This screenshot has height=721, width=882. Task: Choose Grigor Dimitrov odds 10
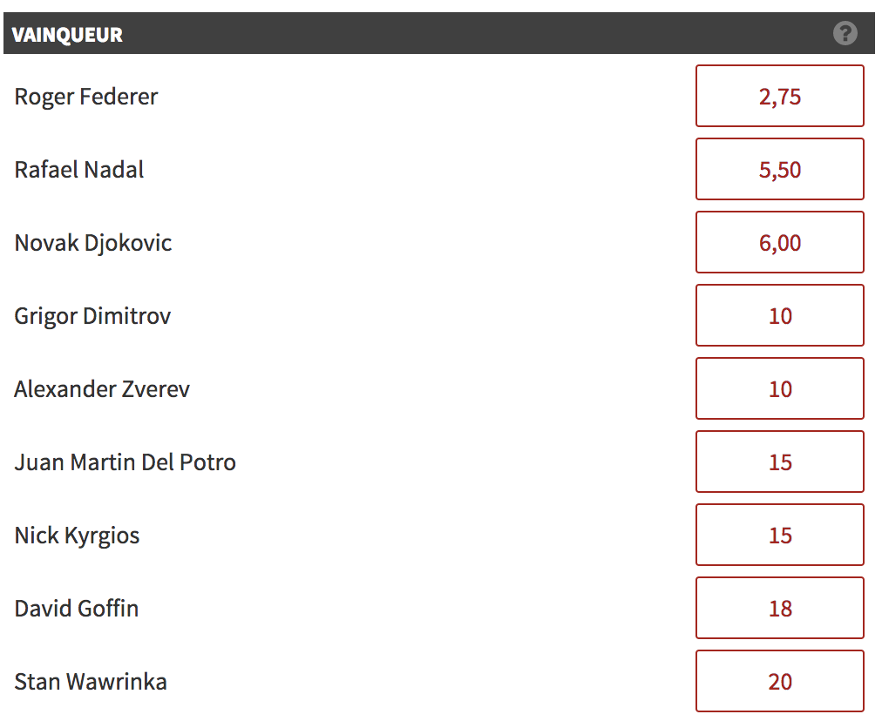click(780, 315)
